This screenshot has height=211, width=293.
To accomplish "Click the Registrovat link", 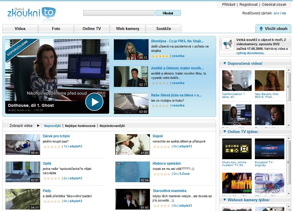I will pyautogui.click(x=249, y=5).
